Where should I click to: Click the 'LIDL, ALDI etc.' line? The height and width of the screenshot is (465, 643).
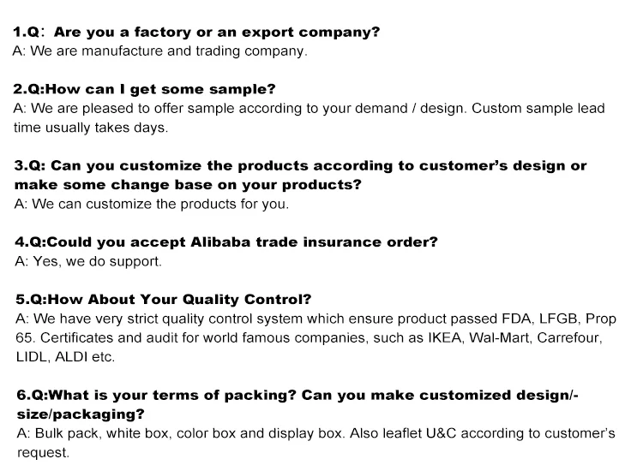66,357
